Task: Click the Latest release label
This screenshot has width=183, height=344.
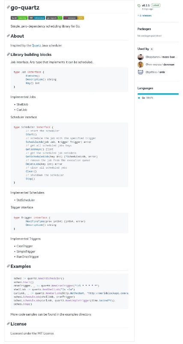Action: [156, 5]
